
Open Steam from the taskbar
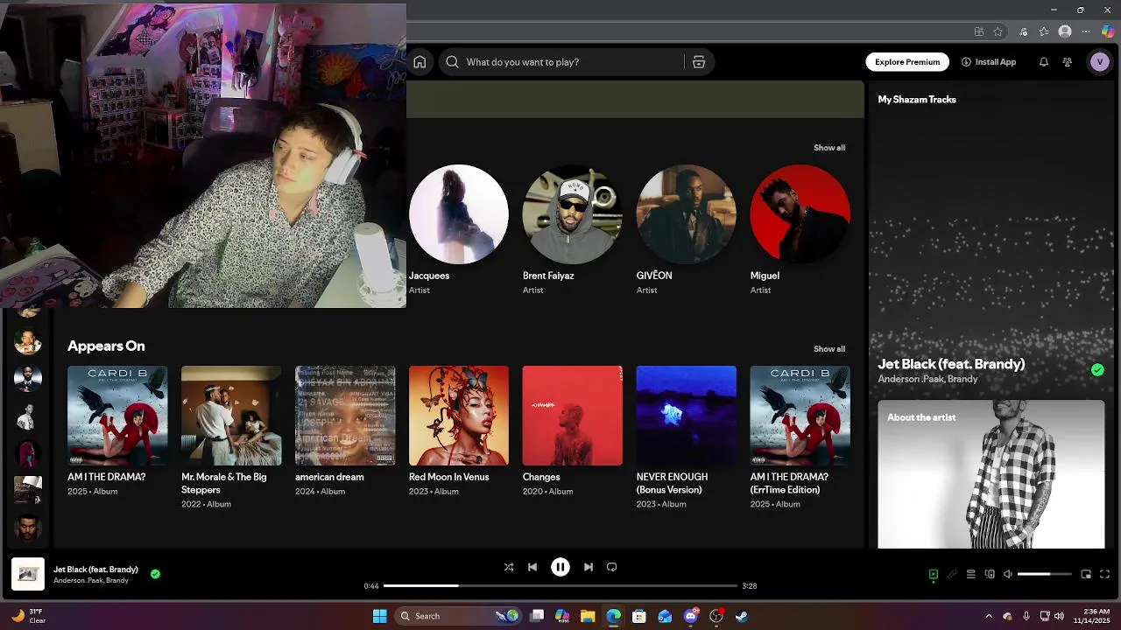[x=742, y=616]
